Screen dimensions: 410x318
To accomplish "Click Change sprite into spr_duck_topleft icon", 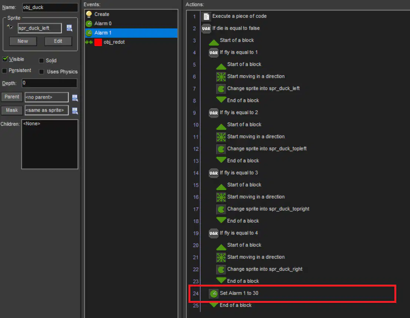I will click(x=221, y=149).
